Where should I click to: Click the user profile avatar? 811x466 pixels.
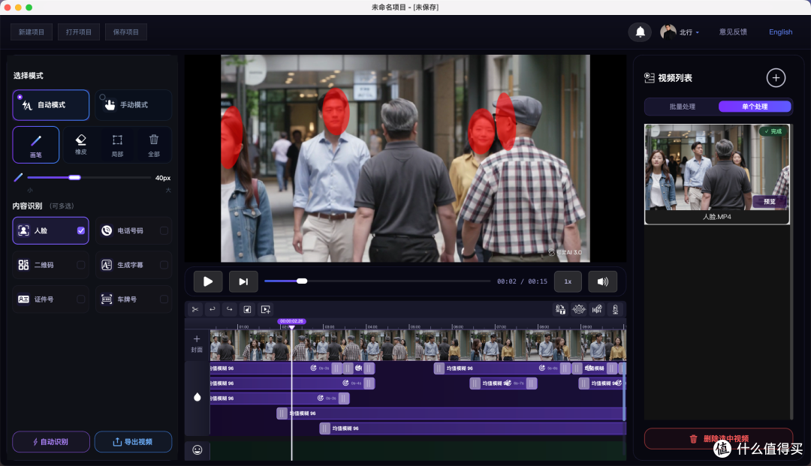(x=668, y=32)
